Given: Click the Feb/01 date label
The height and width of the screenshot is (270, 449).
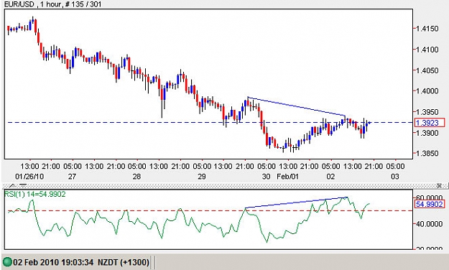Looking at the screenshot, I should [x=287, y=177].
